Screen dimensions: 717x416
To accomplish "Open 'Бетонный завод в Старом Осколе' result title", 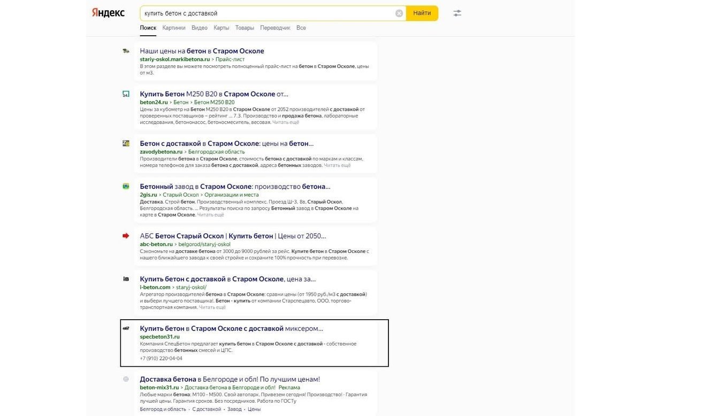I will click(235, 186).
